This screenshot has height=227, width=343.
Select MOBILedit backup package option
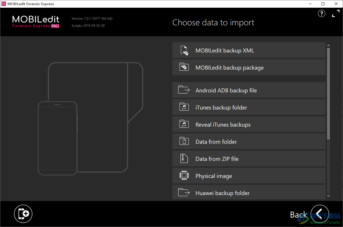pyautogui.click(x=249, y=67)
